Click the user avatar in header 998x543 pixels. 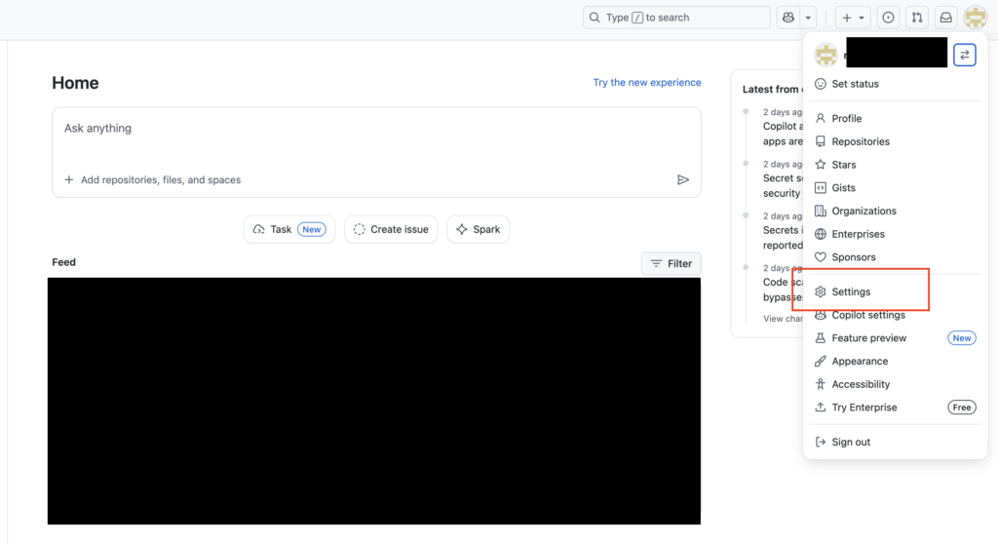click(x=975, y=18)
